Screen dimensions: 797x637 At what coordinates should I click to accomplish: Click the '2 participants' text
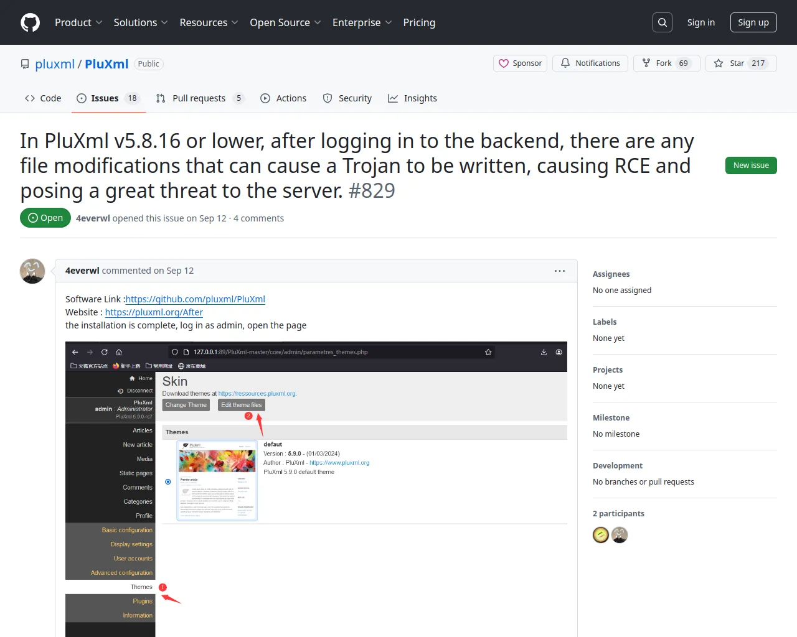click(x=618, y=514)
